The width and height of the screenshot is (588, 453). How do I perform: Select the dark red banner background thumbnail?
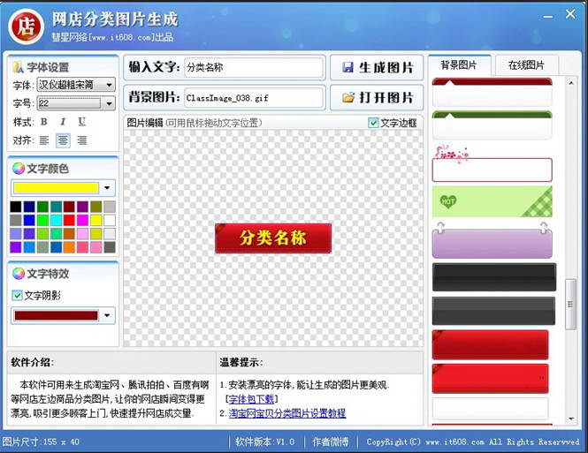pos(492,92)
